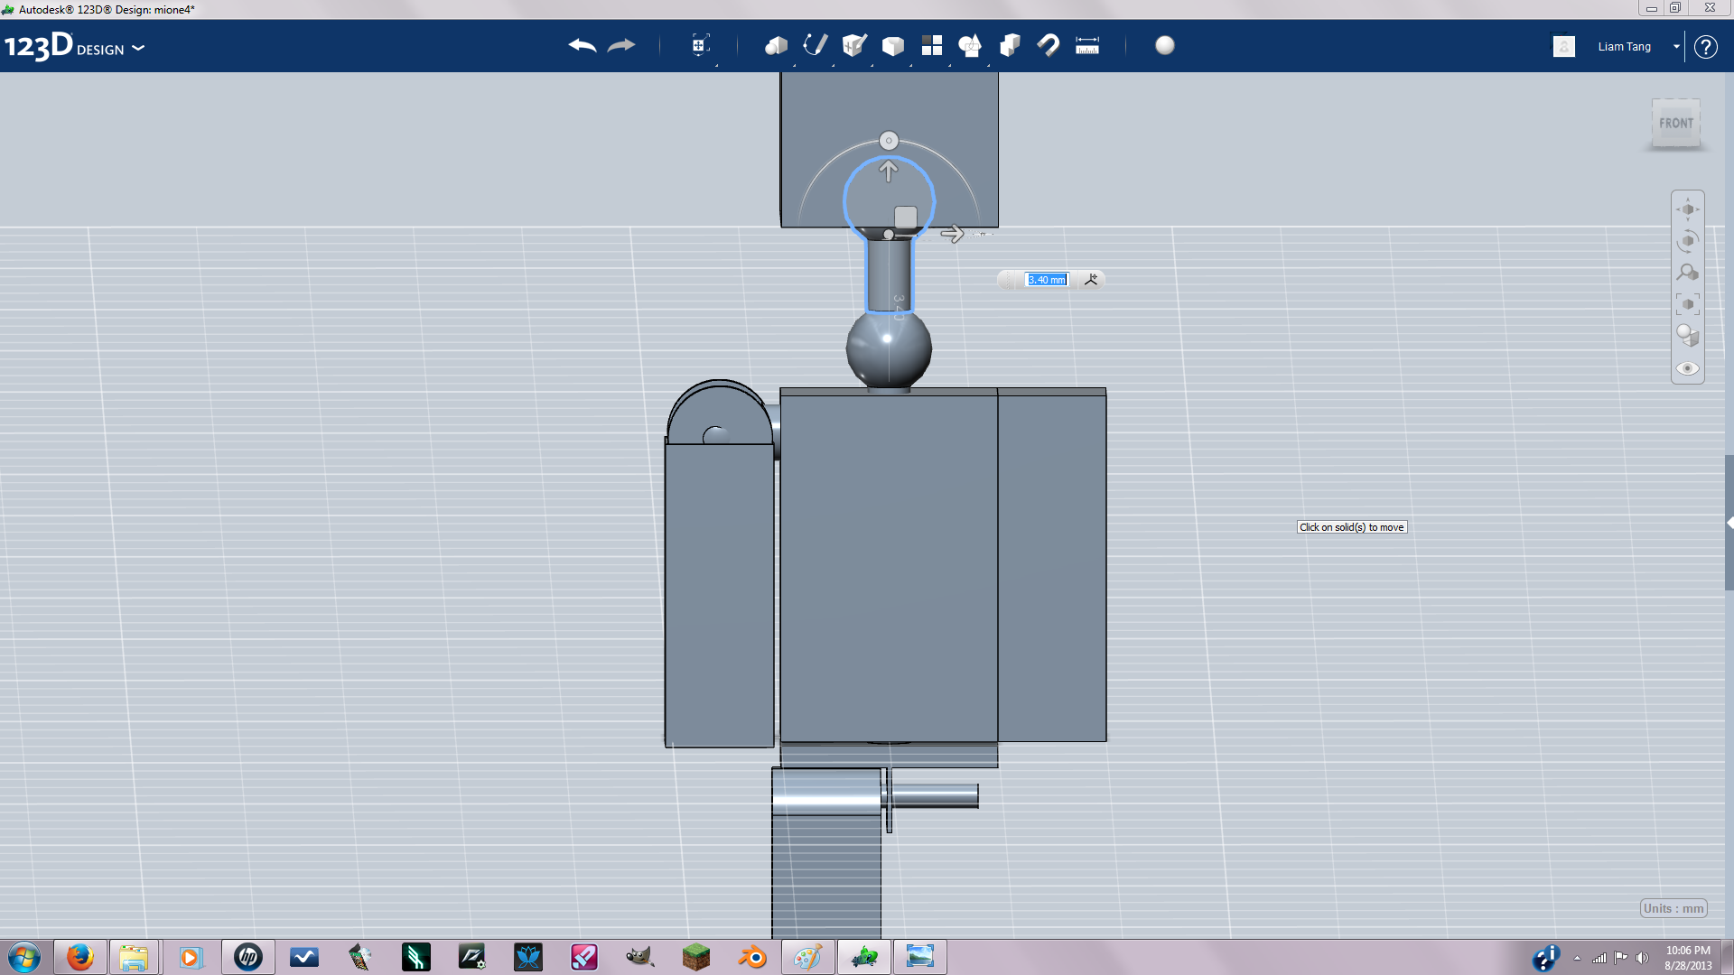Select the Orbit navigation tool
1734x975 pixels.
[x=1687, y=241]
